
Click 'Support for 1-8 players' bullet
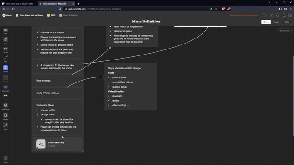click(x=52, y=33)
